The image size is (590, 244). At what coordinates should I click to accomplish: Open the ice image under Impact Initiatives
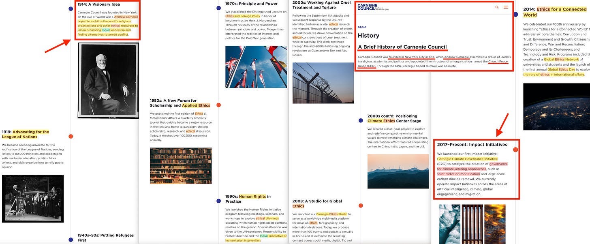tap(450, 224)
